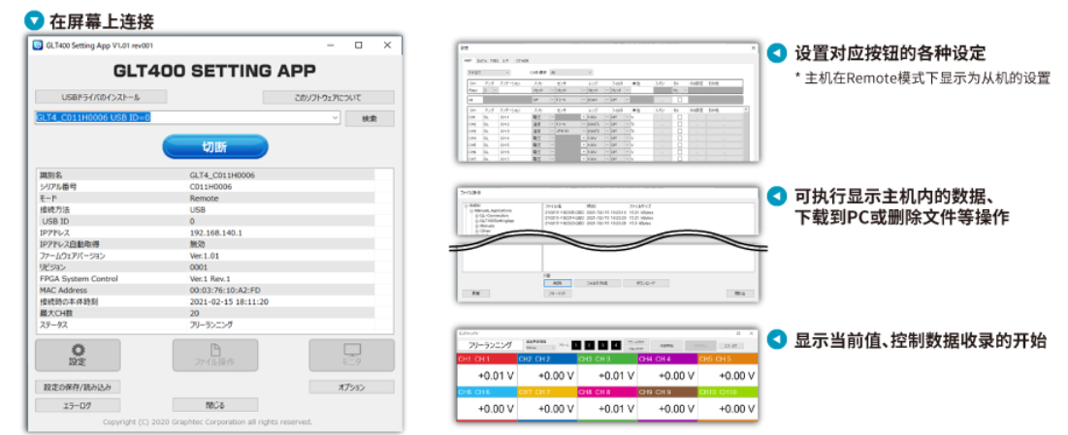The width and height of the screenshot is (1068, 435).
Task: Switch to the OTHER settings tab
Action: pyautogui.click(x=523, y=61)
